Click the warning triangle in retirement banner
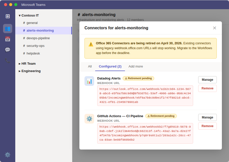The width and height of the screenshot is (229, 162). coord(91,44)
